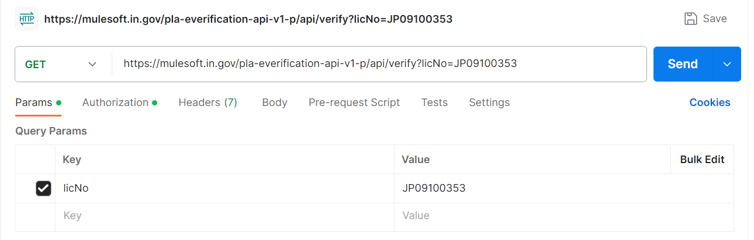Image resolution: width=754 pixels, height=240 pixels.
Task: Open the GET method dropdown
Action: [x=61, y=64]
